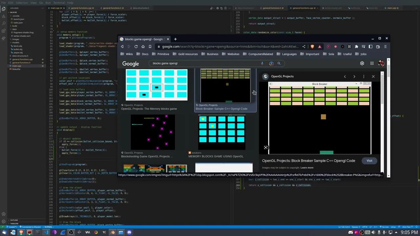Mute the speaker icon in the system tray
This screenshot has height=236, width=420.
373,232
